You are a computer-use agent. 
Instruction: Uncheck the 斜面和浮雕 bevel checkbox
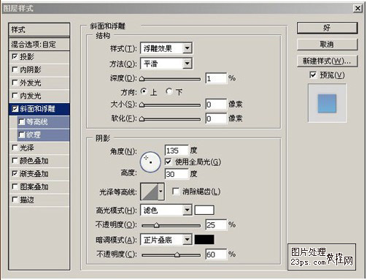click(x=15, y=109)
